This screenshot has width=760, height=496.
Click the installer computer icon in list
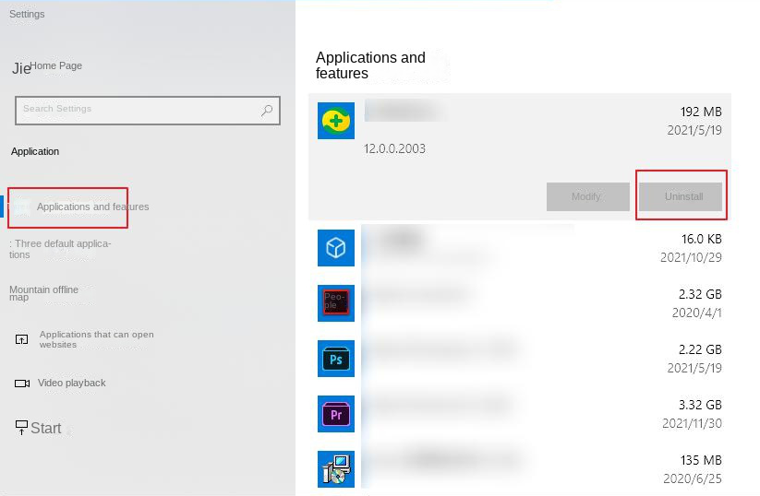pyautogui.click(x=335, y=468)
